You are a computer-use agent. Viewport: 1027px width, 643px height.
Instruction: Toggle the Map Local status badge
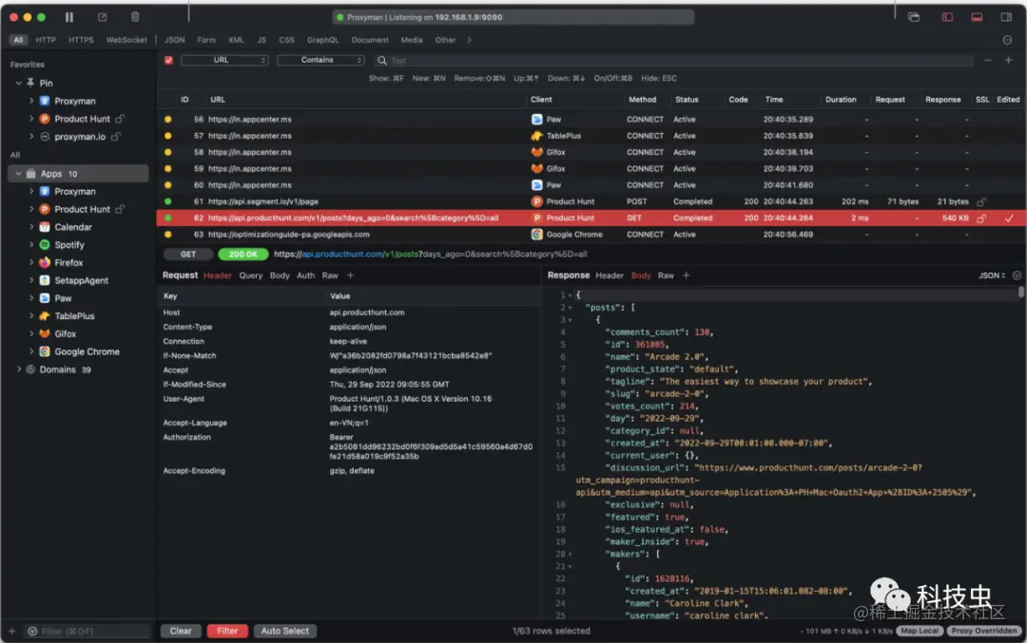(x=919, y=632)
